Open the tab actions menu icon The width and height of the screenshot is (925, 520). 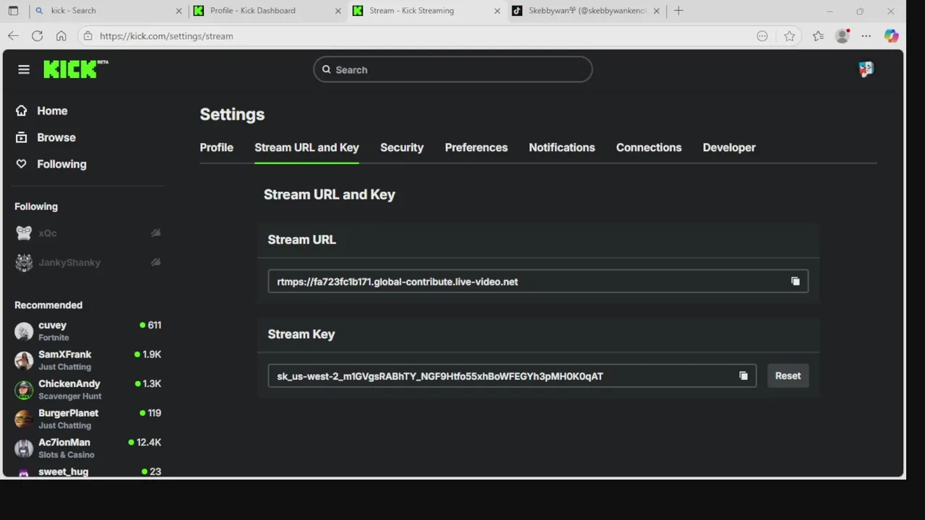point(13,11)
